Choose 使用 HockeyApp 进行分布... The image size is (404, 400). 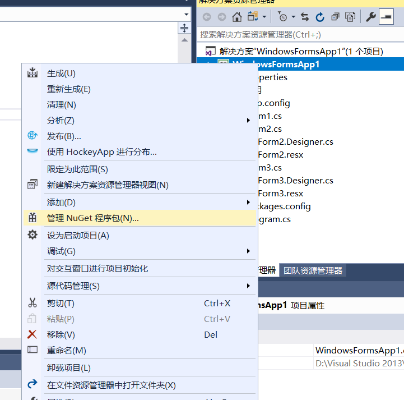tap(140, 152)
